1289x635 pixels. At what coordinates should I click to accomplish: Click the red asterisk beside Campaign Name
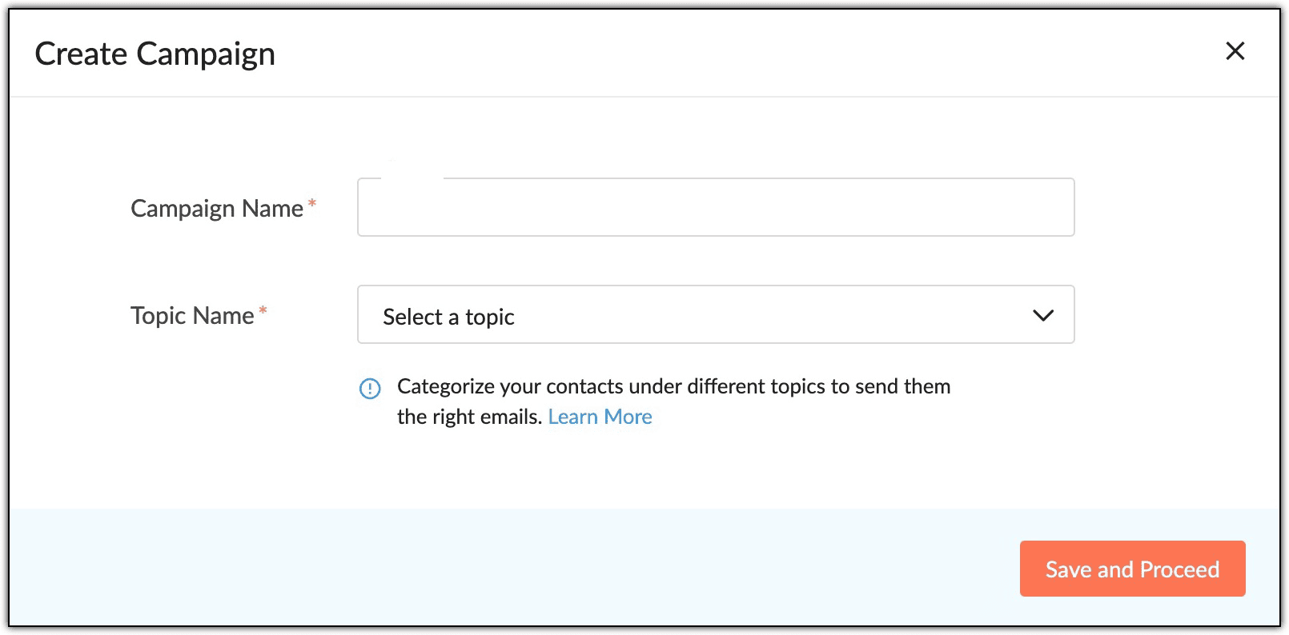click(312, 203)
